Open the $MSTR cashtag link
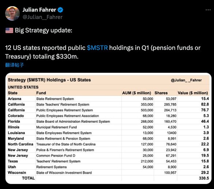Image resolution: width=214 pixels, height=189 pixels. (x=97, y=48)
